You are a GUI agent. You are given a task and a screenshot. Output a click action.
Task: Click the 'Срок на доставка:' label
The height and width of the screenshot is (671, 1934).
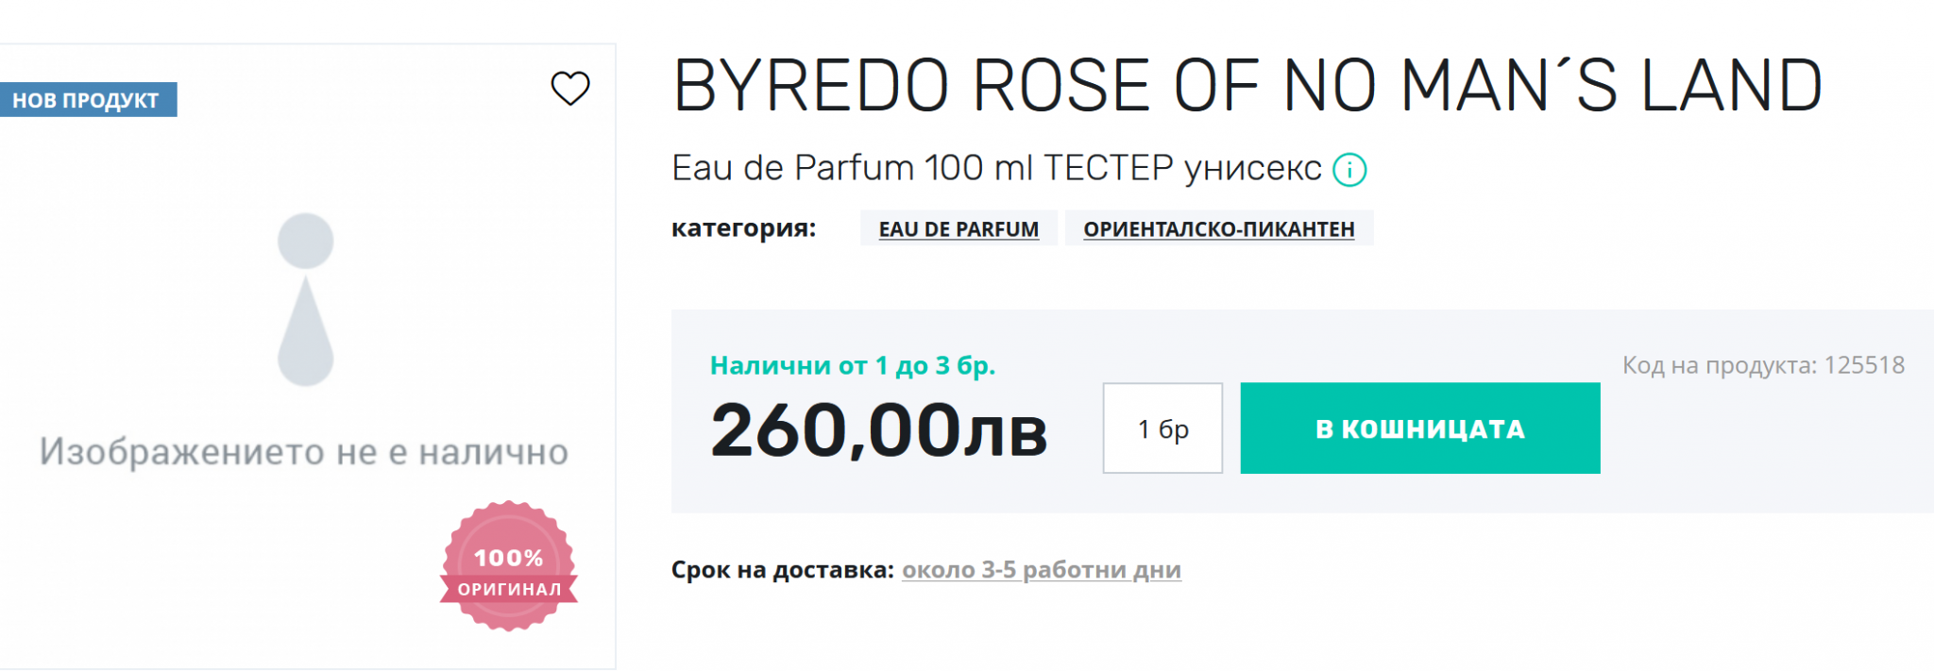pyautogui.click(x=782, y=570)
